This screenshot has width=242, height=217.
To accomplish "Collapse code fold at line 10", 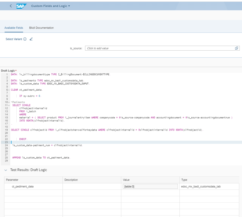I will coord(9,102).
